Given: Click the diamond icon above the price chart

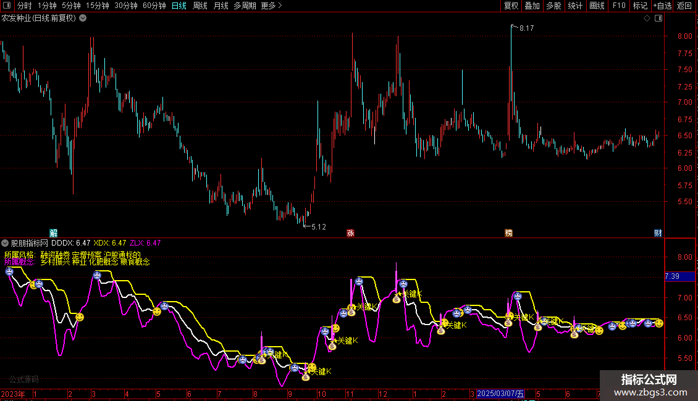Looking at the screenshot, I should [x=647, y=19].
